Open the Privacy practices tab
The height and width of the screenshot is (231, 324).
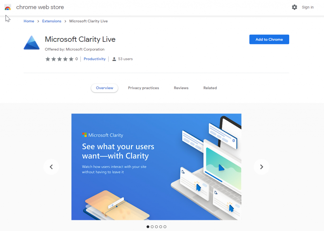[x=143, y=88]
